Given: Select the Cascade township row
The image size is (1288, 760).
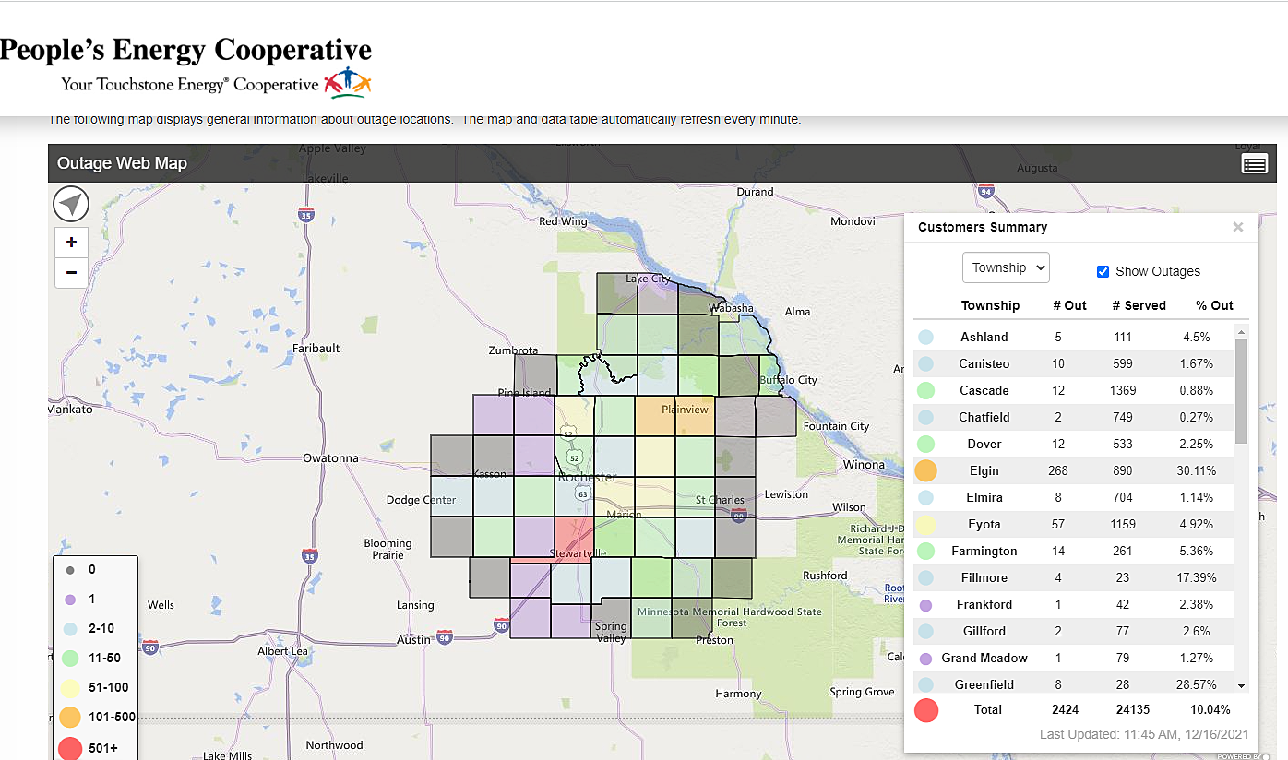Looking at the screenshot, I should (1074, 391).
